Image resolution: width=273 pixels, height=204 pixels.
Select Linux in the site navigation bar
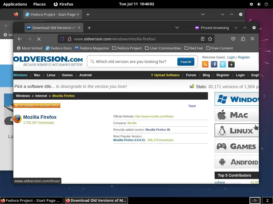coord(51,75)
